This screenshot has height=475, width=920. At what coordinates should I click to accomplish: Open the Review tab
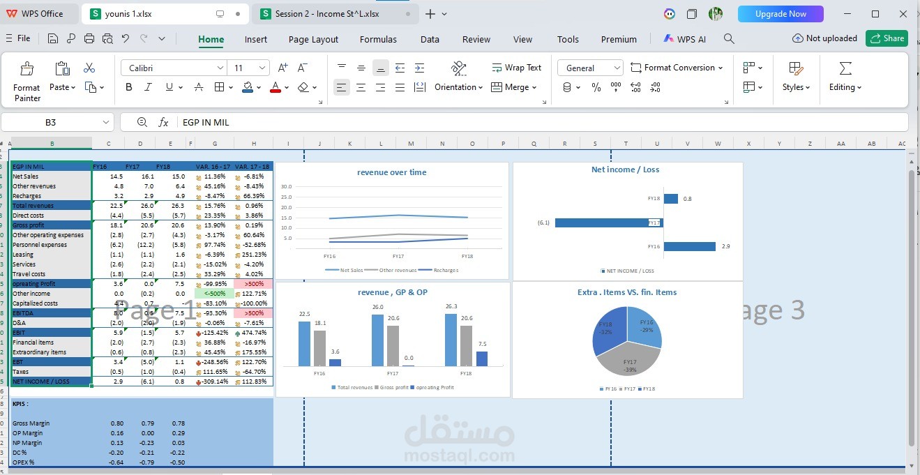476,39
